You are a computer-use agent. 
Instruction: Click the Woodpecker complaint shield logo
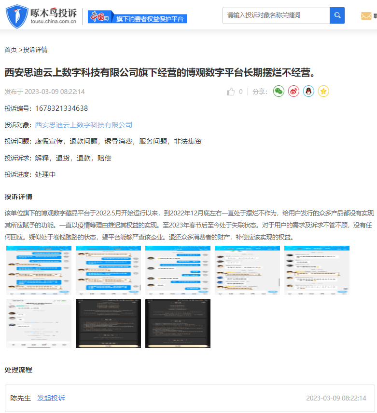pyautogui.click(x=16, y=16)
